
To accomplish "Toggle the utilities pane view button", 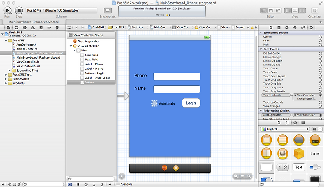I will point(302,10).
